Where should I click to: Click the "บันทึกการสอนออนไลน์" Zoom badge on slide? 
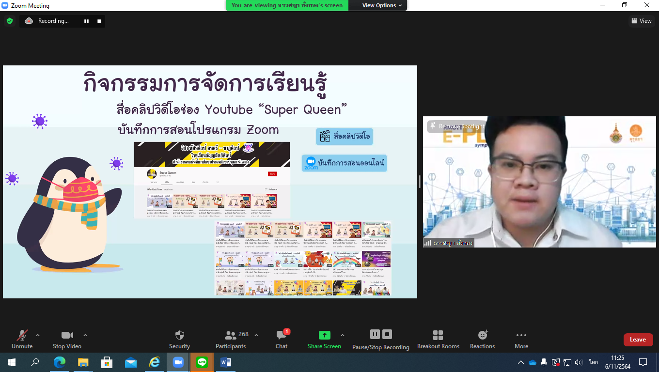coord(345,163)
